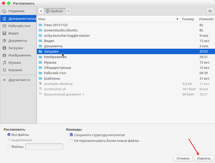
Task: Click 04:39 modified time value
Action: coord(204,73)
